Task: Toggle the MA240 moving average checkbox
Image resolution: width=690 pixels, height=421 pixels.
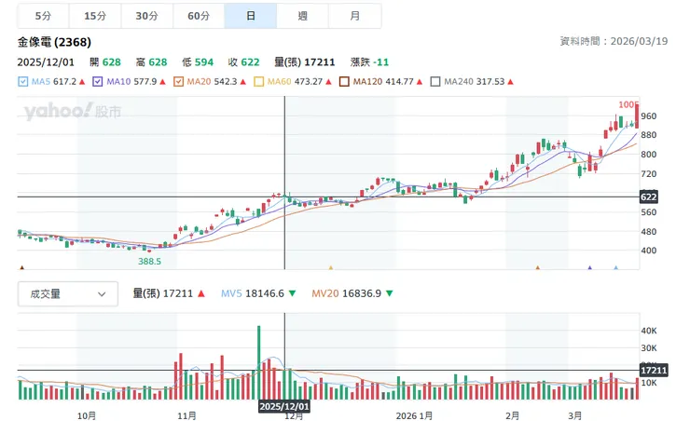Action: pos(435,82)
